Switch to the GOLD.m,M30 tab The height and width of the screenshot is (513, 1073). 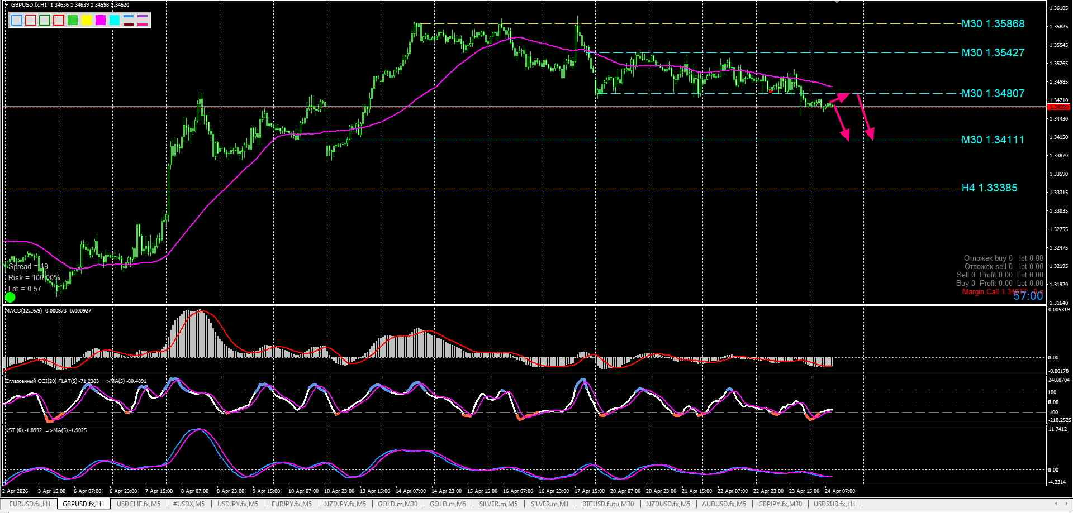click(x=398, y=504)
